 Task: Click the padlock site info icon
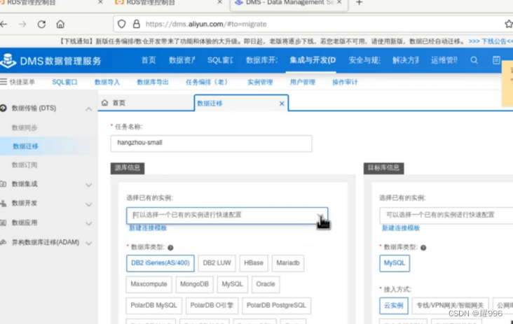137,24
